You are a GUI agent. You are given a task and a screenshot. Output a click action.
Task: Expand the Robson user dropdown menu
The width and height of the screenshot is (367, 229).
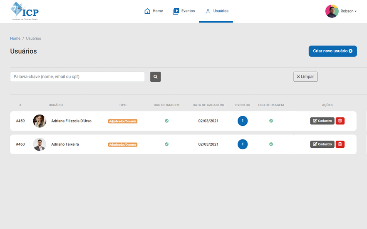[349, 11]
